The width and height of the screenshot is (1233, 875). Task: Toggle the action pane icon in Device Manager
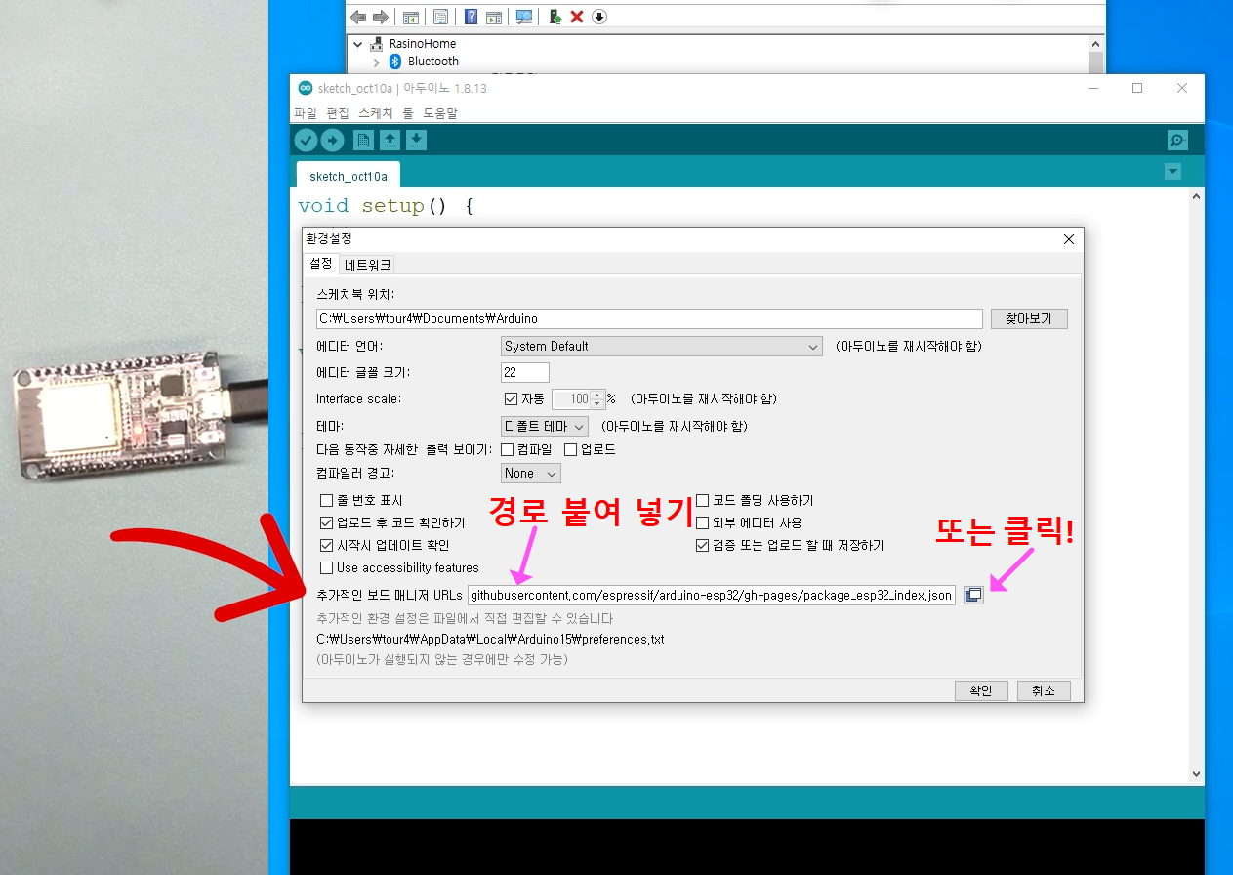click(x=494, y=17)
